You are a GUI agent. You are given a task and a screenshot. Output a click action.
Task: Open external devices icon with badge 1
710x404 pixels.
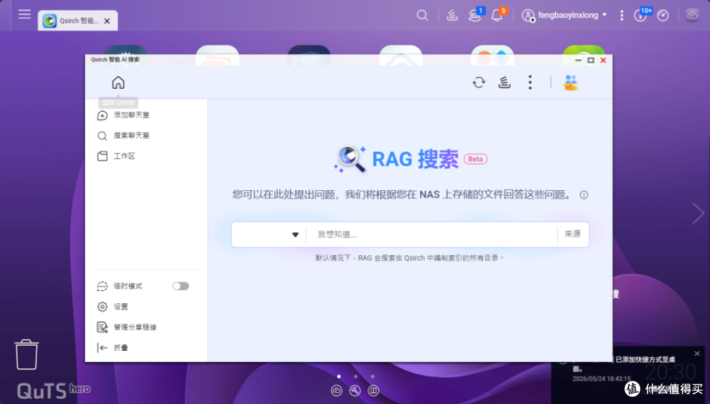[475, 15]
